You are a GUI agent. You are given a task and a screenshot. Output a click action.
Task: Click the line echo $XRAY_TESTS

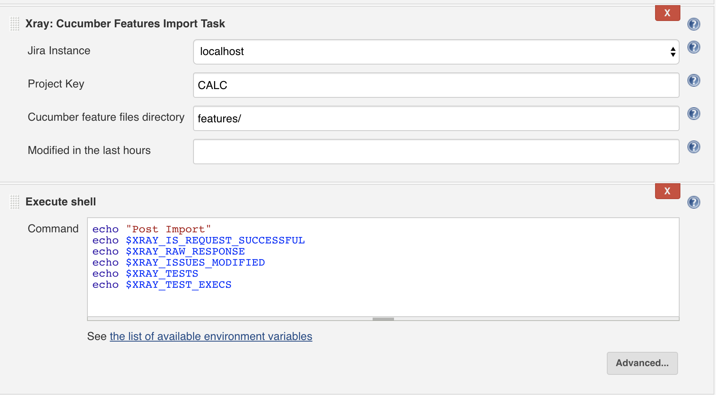145,273
